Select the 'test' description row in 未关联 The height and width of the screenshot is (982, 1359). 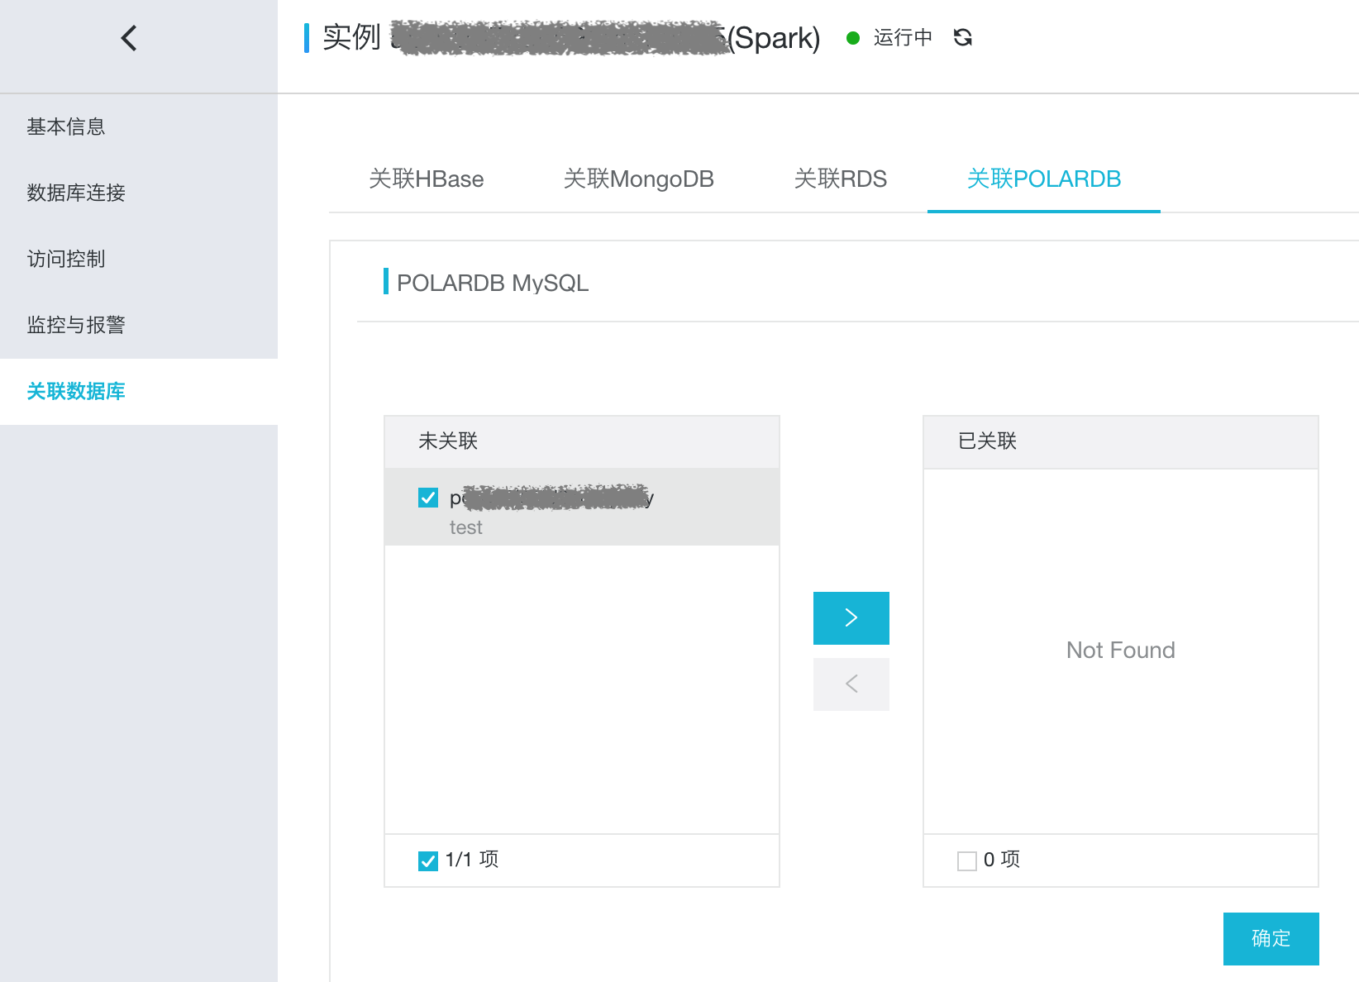pyautogui.click(x=582, y=507)
